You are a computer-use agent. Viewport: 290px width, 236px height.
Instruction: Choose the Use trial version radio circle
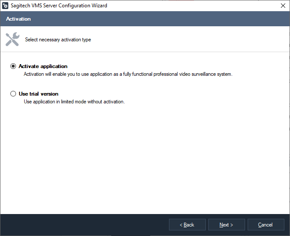(13, 94)
